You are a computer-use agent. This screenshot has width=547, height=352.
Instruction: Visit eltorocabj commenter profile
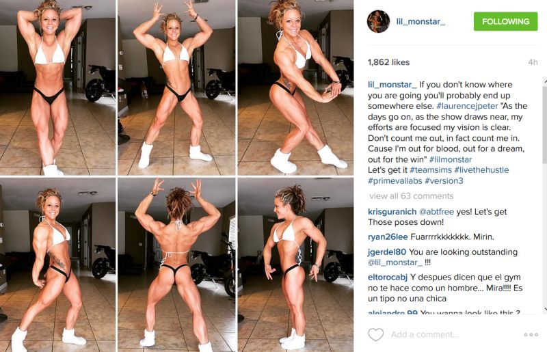(388, 277)
